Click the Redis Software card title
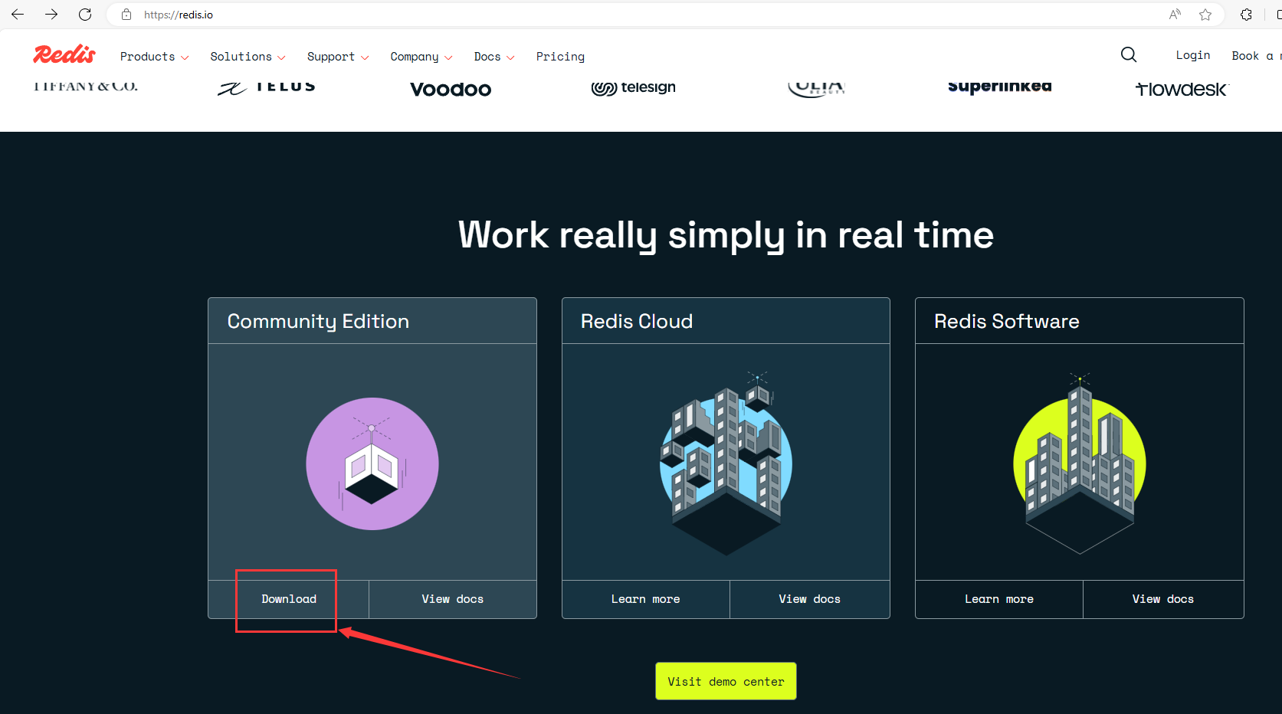 [x=1007, y=322]
